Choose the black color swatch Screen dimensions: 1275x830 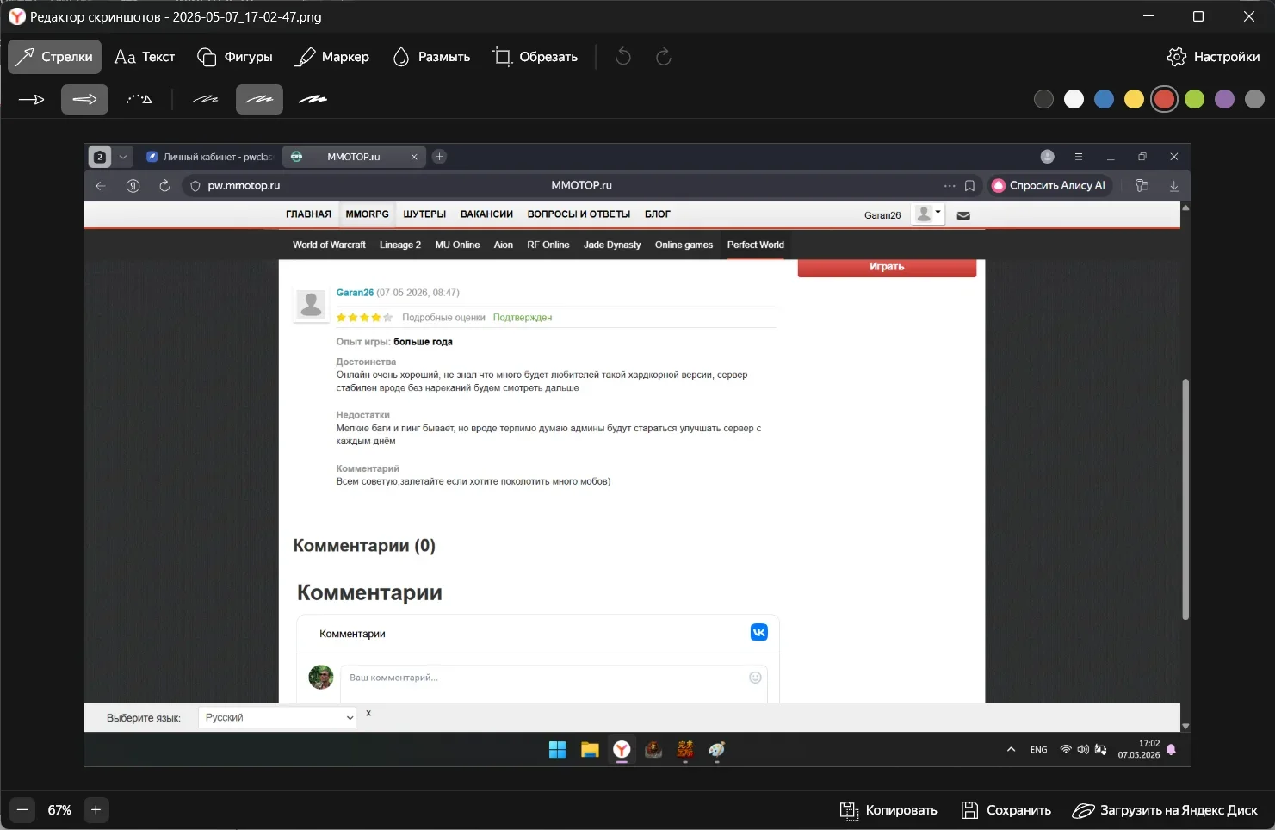1043,99
